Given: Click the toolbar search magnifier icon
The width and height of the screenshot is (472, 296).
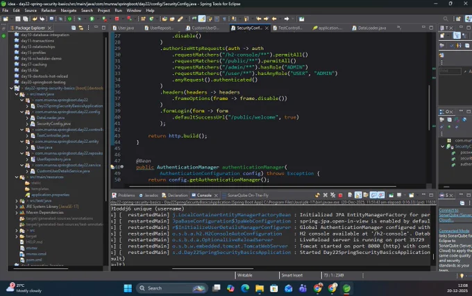Looking at the screenshot, I should click(446, 19).
